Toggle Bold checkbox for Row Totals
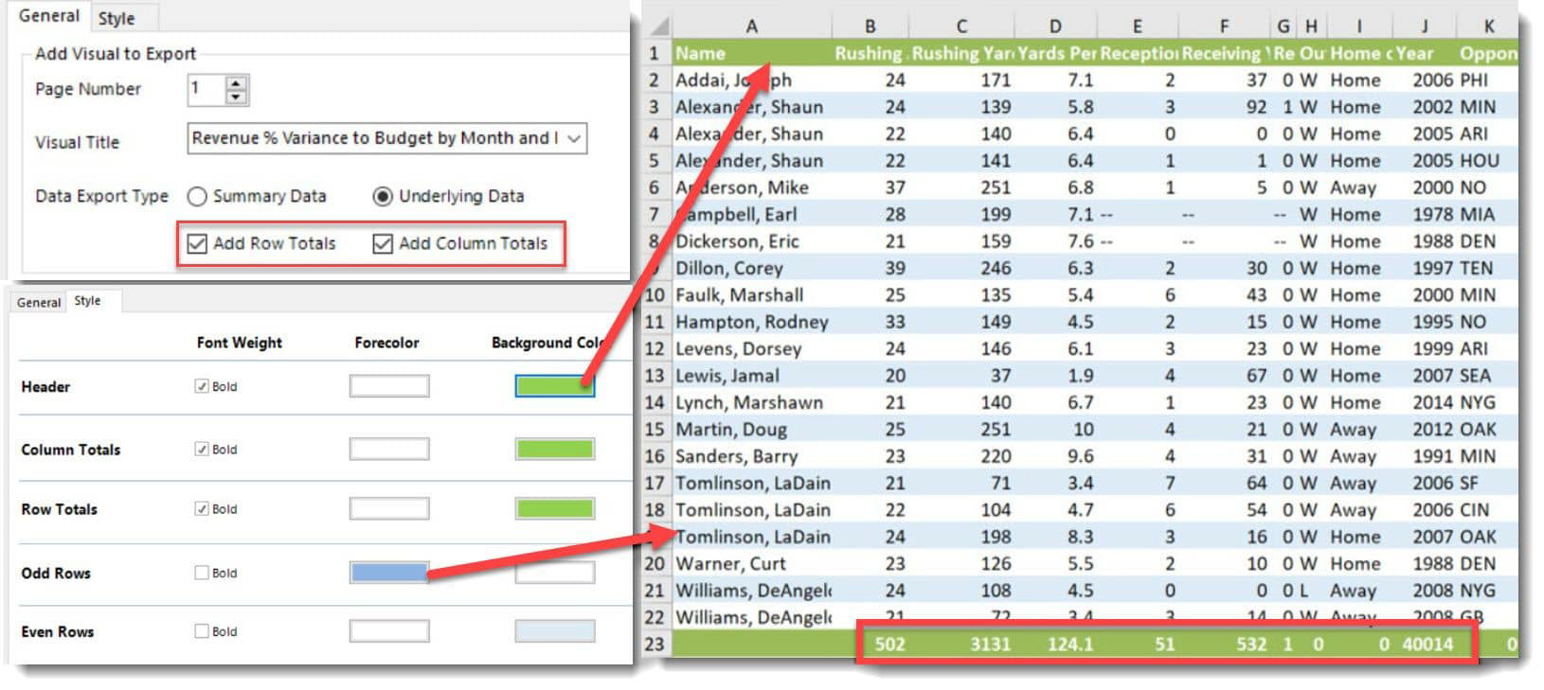The width and height of the screenshot is (1544, 690). [201, 508]
